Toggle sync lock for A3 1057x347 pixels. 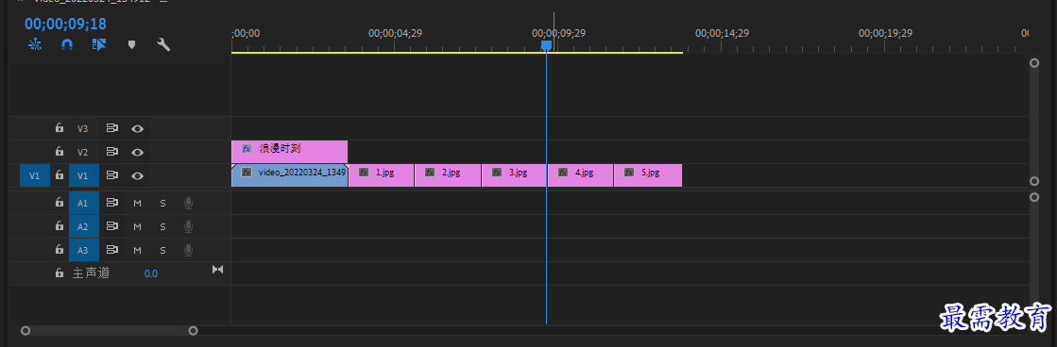point(111,250)
